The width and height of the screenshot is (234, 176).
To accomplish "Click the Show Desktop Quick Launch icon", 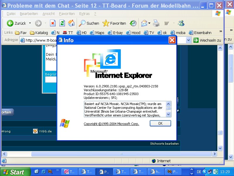I will (37, 172).
